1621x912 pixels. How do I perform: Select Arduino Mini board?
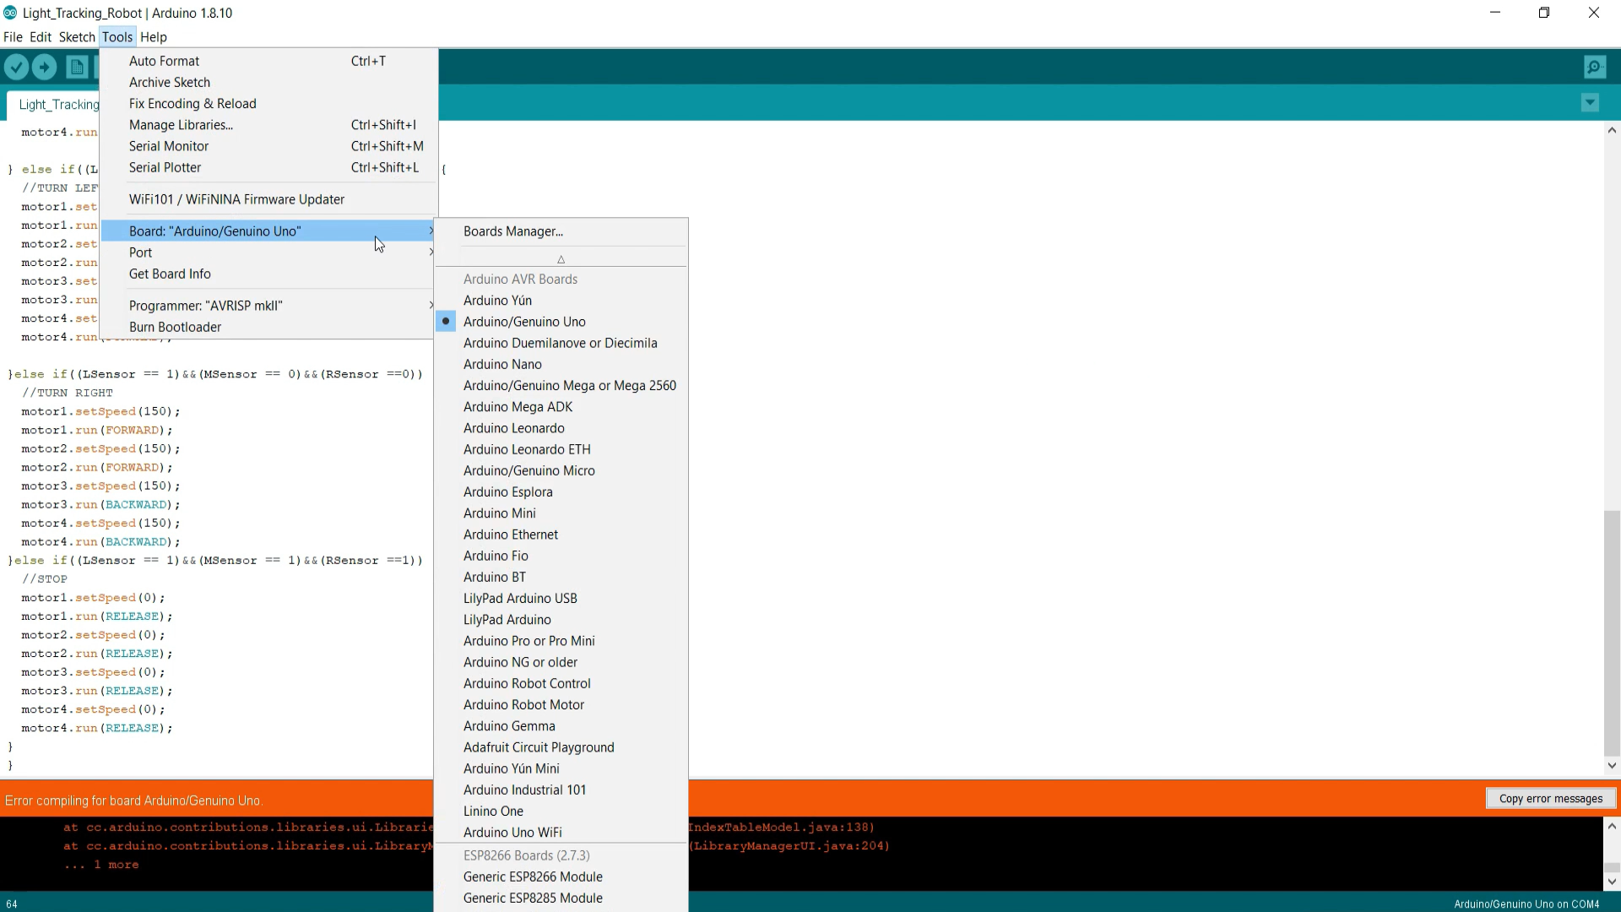coord(561,513)
